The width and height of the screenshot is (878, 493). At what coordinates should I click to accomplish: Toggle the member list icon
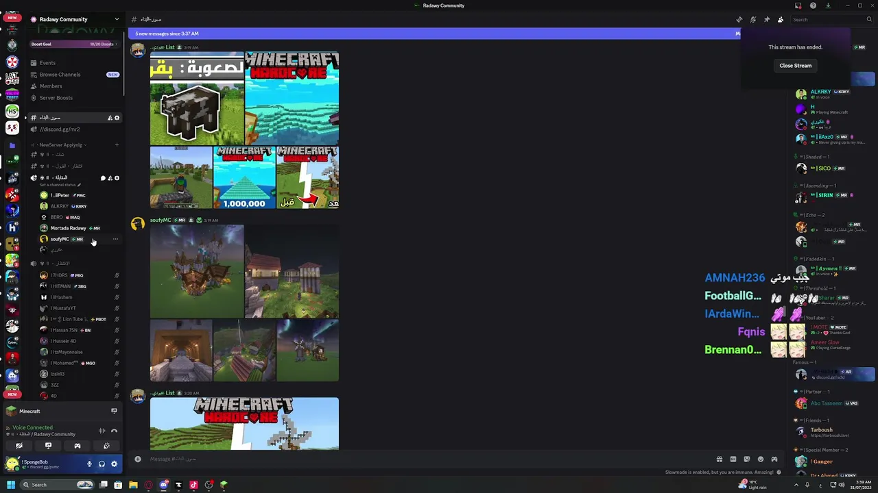click(781, 20)
